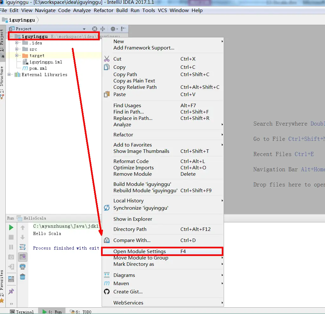
Task: Choose Add Framework Support...
Action: point(163,48)
